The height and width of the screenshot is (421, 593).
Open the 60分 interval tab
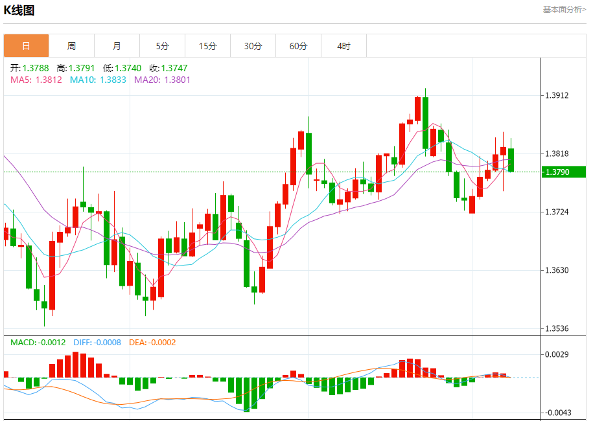tap(298, 46)
